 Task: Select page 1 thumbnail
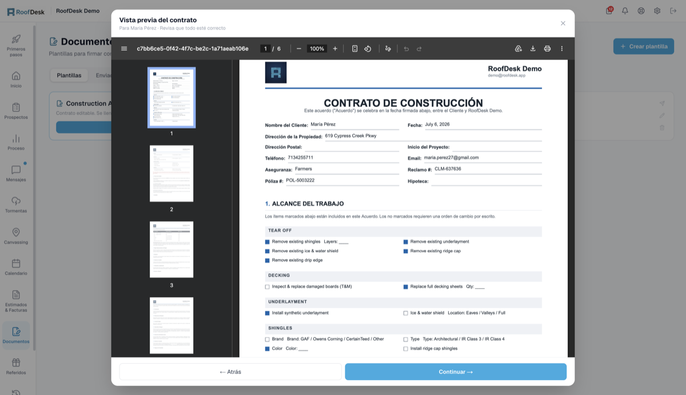point(171,97)
